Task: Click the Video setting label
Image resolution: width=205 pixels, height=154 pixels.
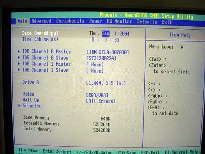Action: coord(28,94)
